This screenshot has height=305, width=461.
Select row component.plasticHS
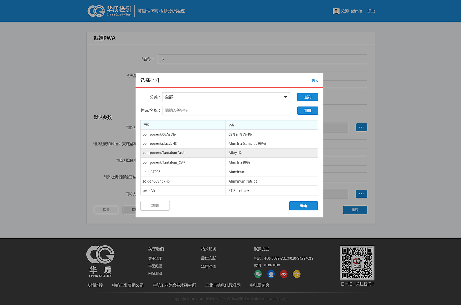click(229, 144)
